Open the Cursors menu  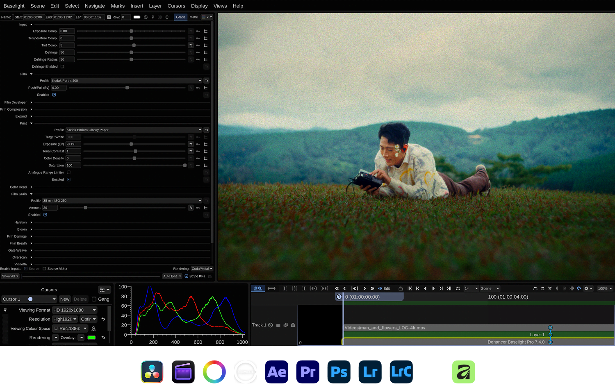[176, 6]
